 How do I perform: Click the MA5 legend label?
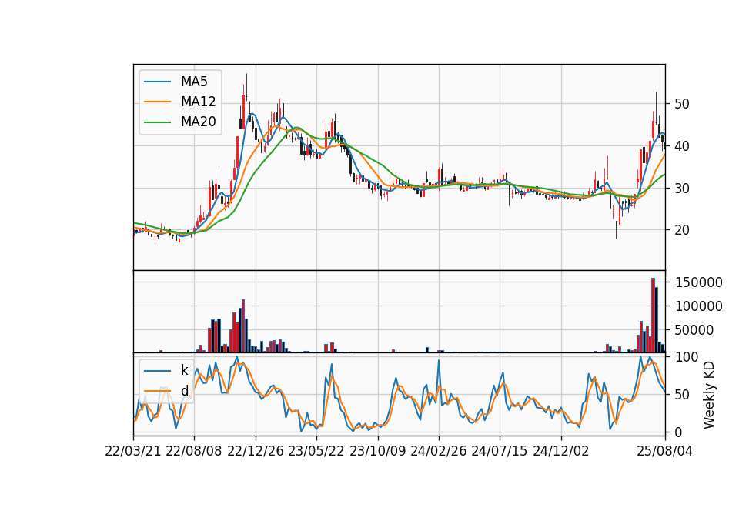(x=194, y=82)
